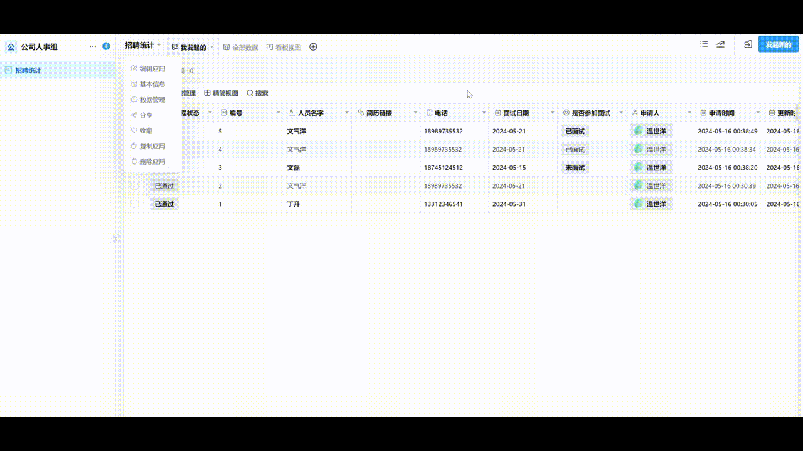Switch to the 看板视图 tab
Image resolution: width=803 pixels, height=451 pixels.
pyautogui.click(x=284, y=48)
